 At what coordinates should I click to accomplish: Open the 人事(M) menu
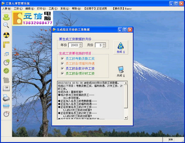tap(7, 9)
